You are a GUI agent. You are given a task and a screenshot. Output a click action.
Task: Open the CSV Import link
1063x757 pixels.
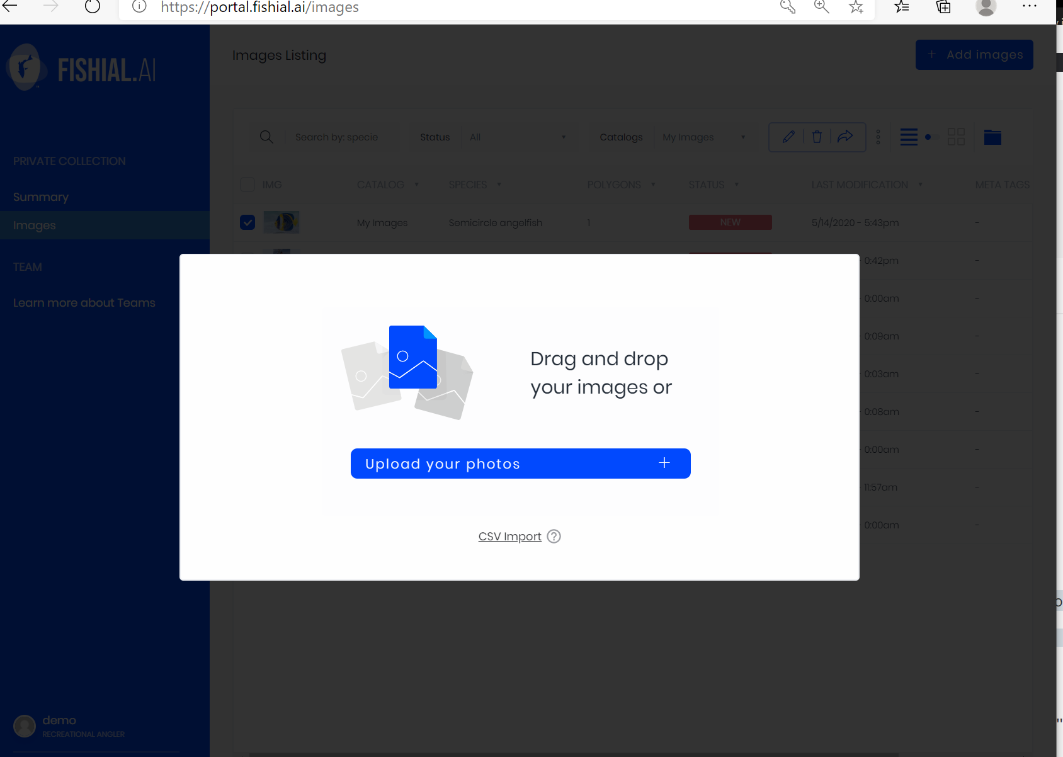(x=509, y=537)
